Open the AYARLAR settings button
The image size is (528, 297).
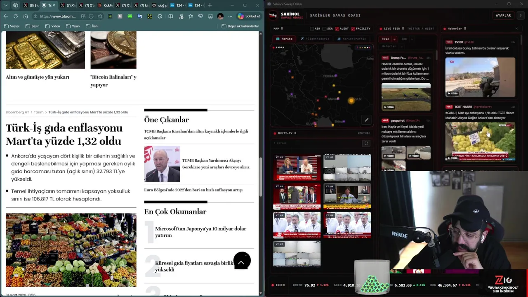pyautogui.click(x=503, y=15)
